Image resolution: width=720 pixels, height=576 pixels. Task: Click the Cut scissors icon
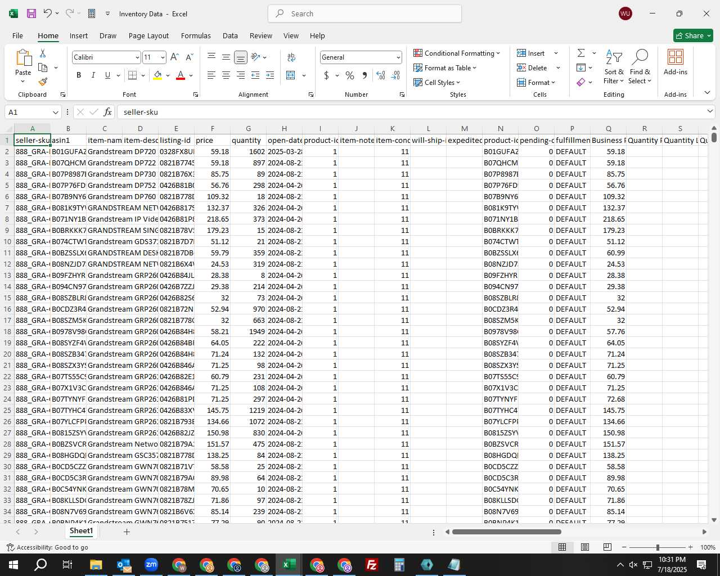[x=43, y=53]
